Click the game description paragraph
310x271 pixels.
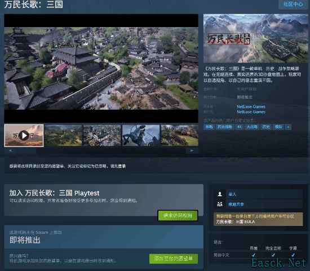(253, 74)
